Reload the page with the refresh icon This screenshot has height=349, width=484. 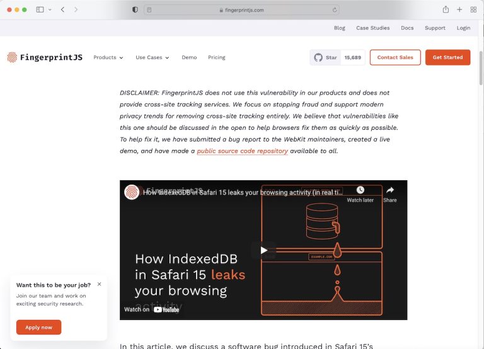[x=335, y=10]
